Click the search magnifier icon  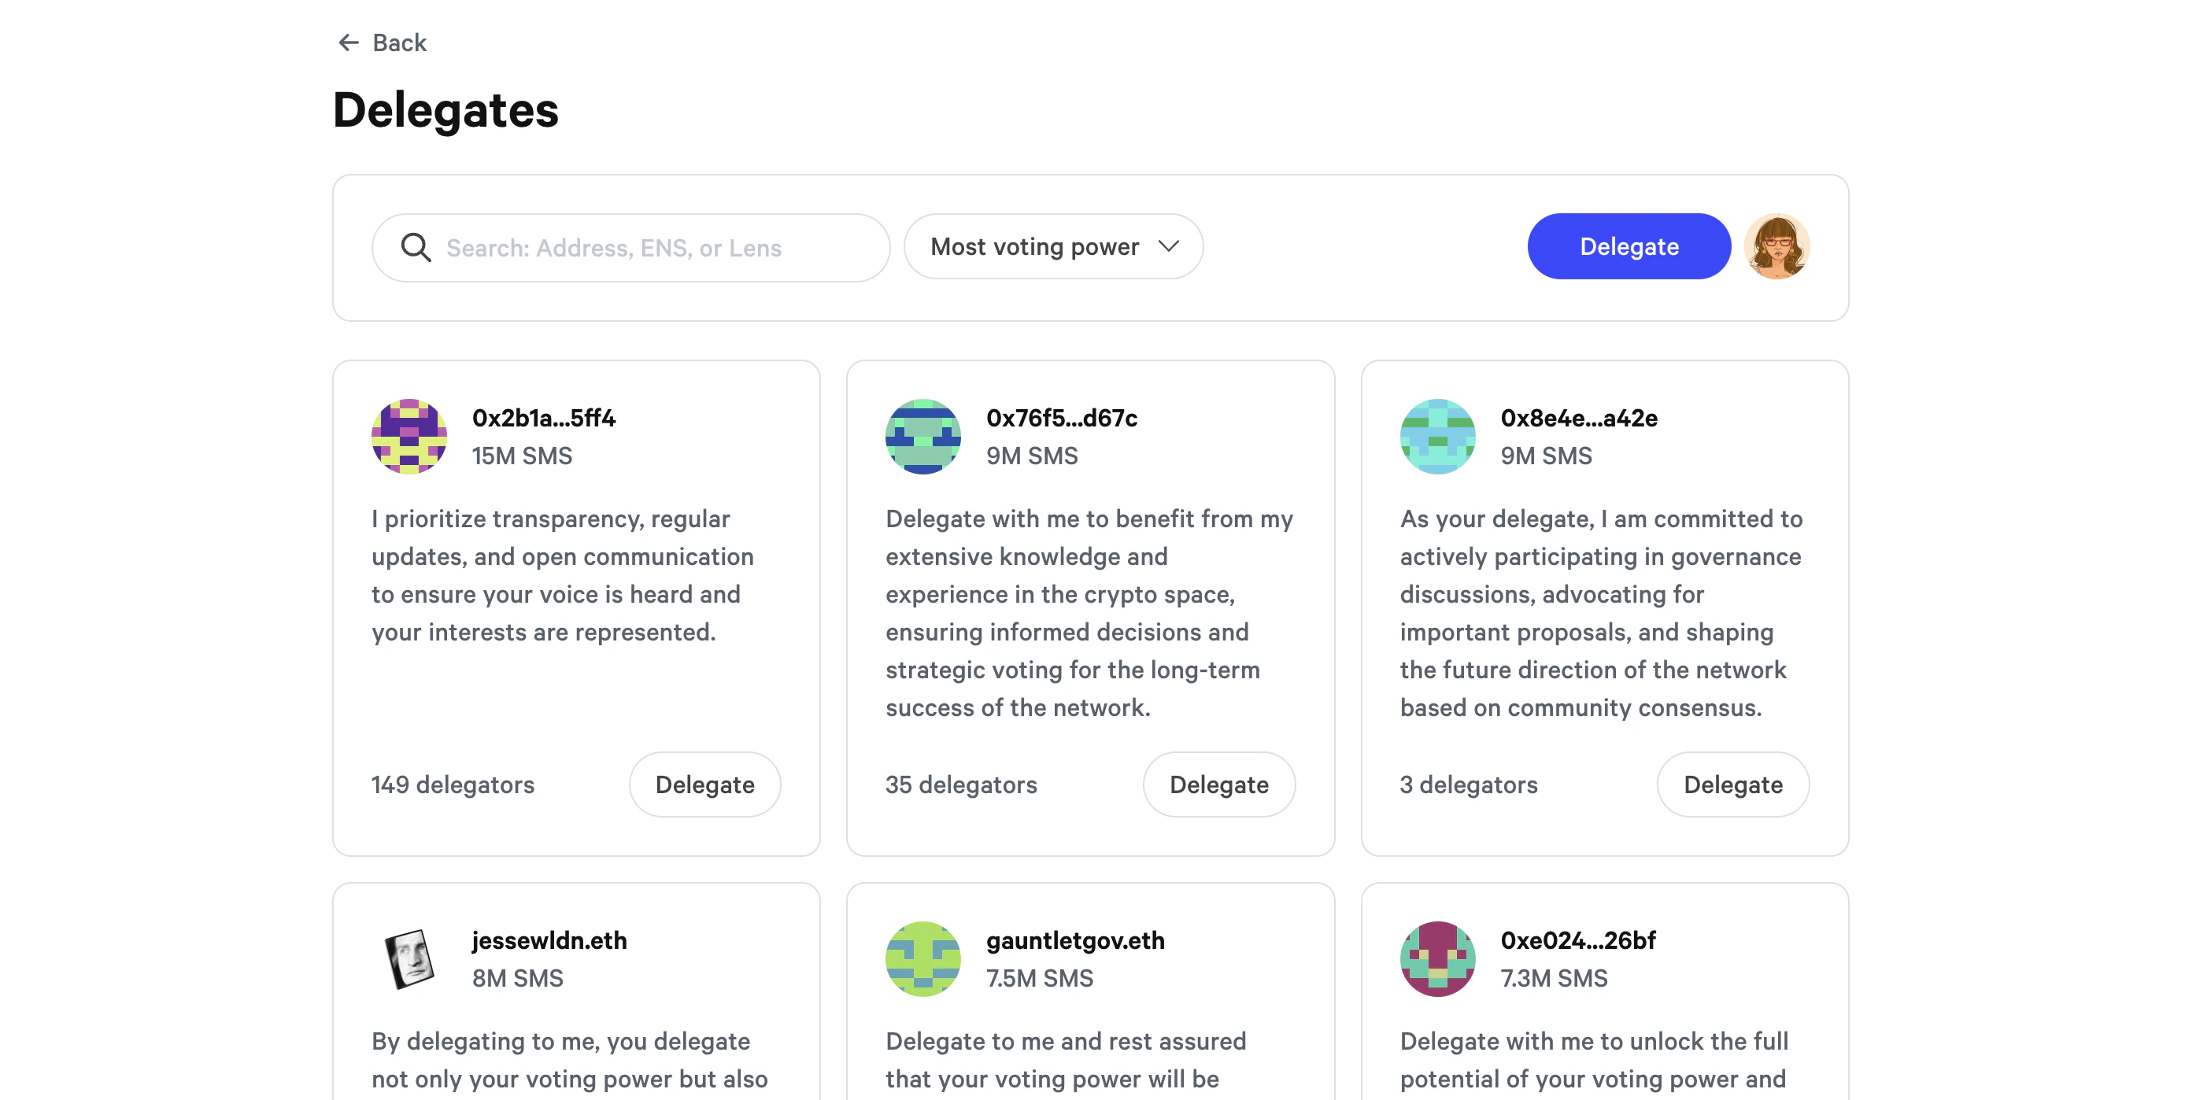click(416, 248)
